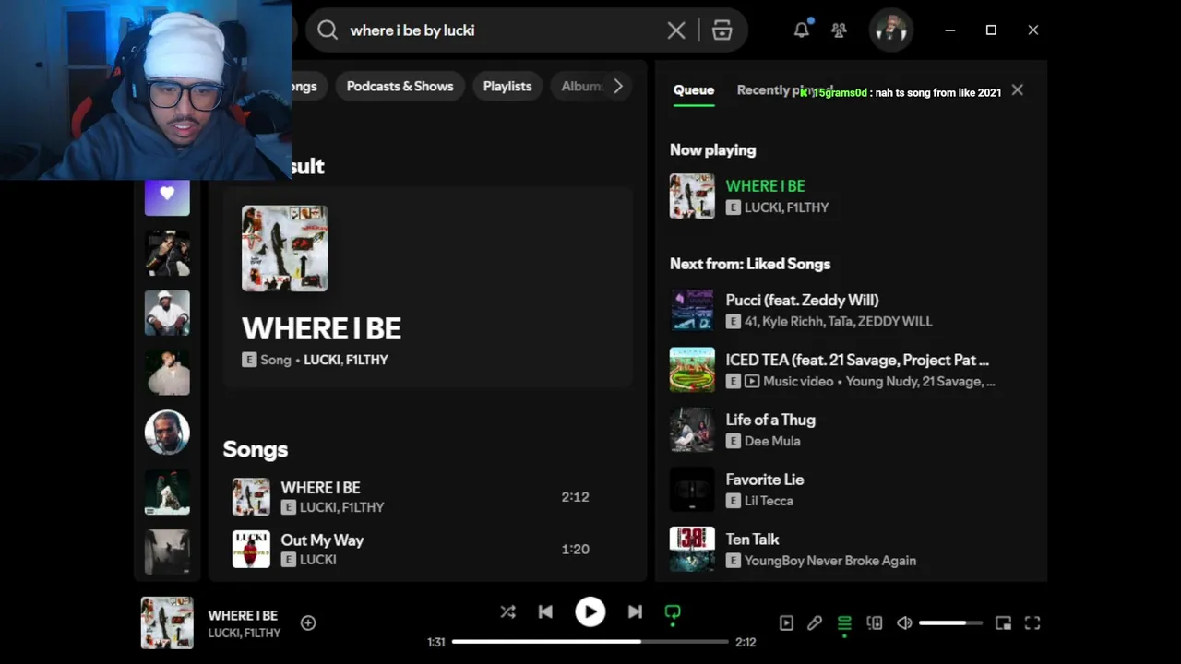Screen dimensions: 1181x664
Task: Toggle repeat mode
Action: 673,612
